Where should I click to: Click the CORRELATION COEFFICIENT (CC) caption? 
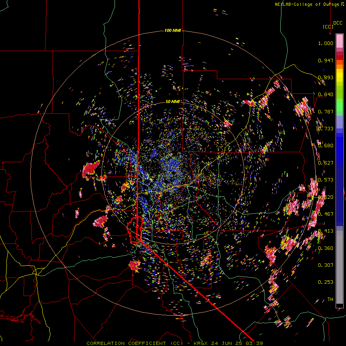135,343
